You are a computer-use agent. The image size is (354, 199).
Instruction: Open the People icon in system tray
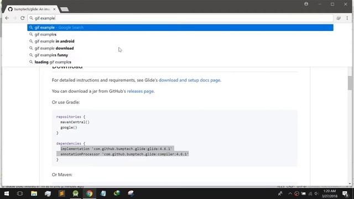(x=280, y=193)
